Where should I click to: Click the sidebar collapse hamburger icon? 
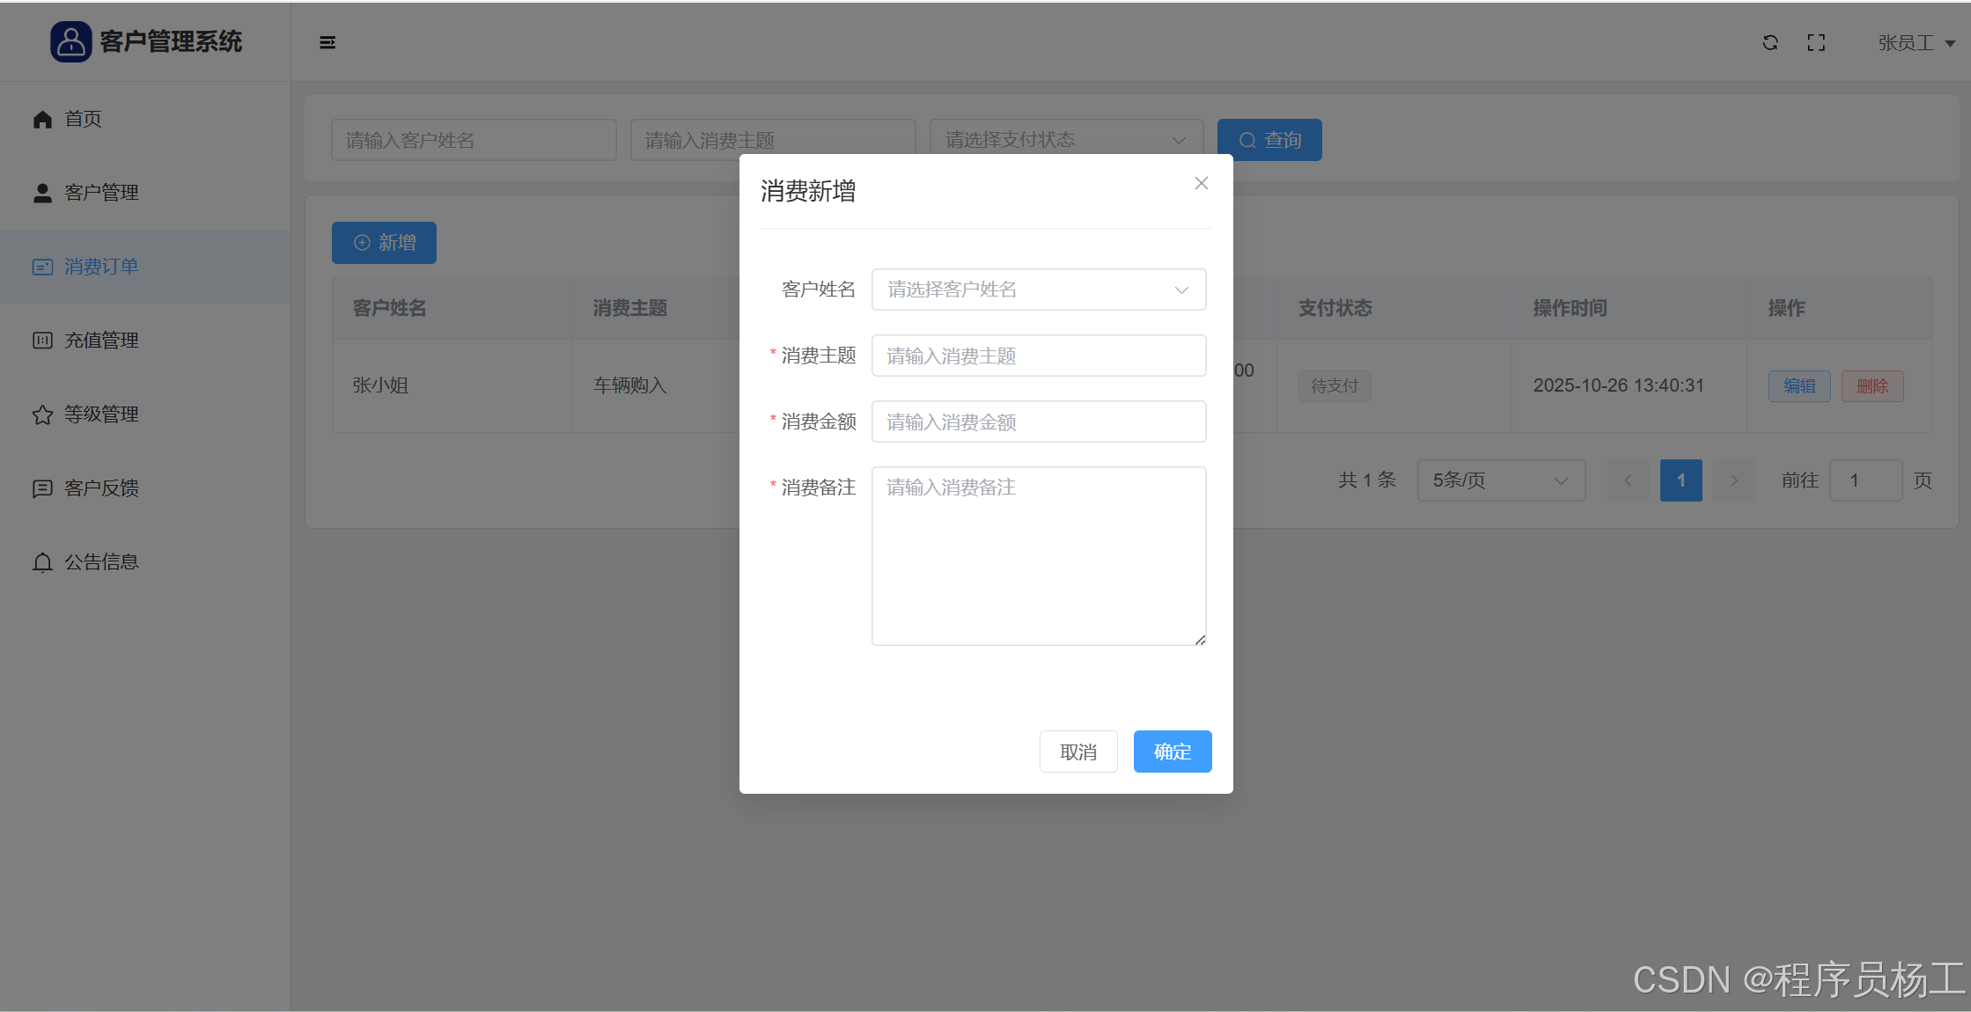[x=327, y=42]
